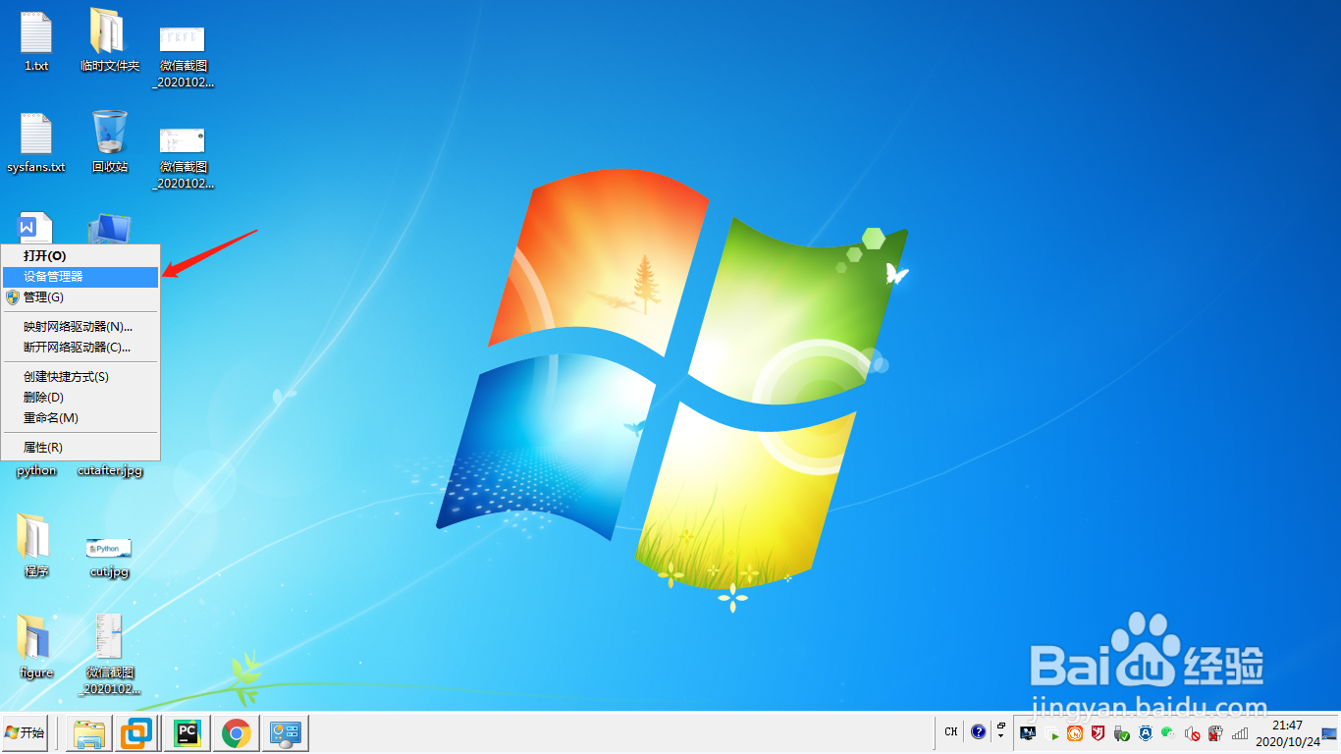Click the Show Desktop button

click(1329, 732)
